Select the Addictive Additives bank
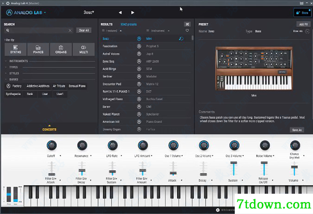Viewport: 313px width, 214px height. click(38, 86)
